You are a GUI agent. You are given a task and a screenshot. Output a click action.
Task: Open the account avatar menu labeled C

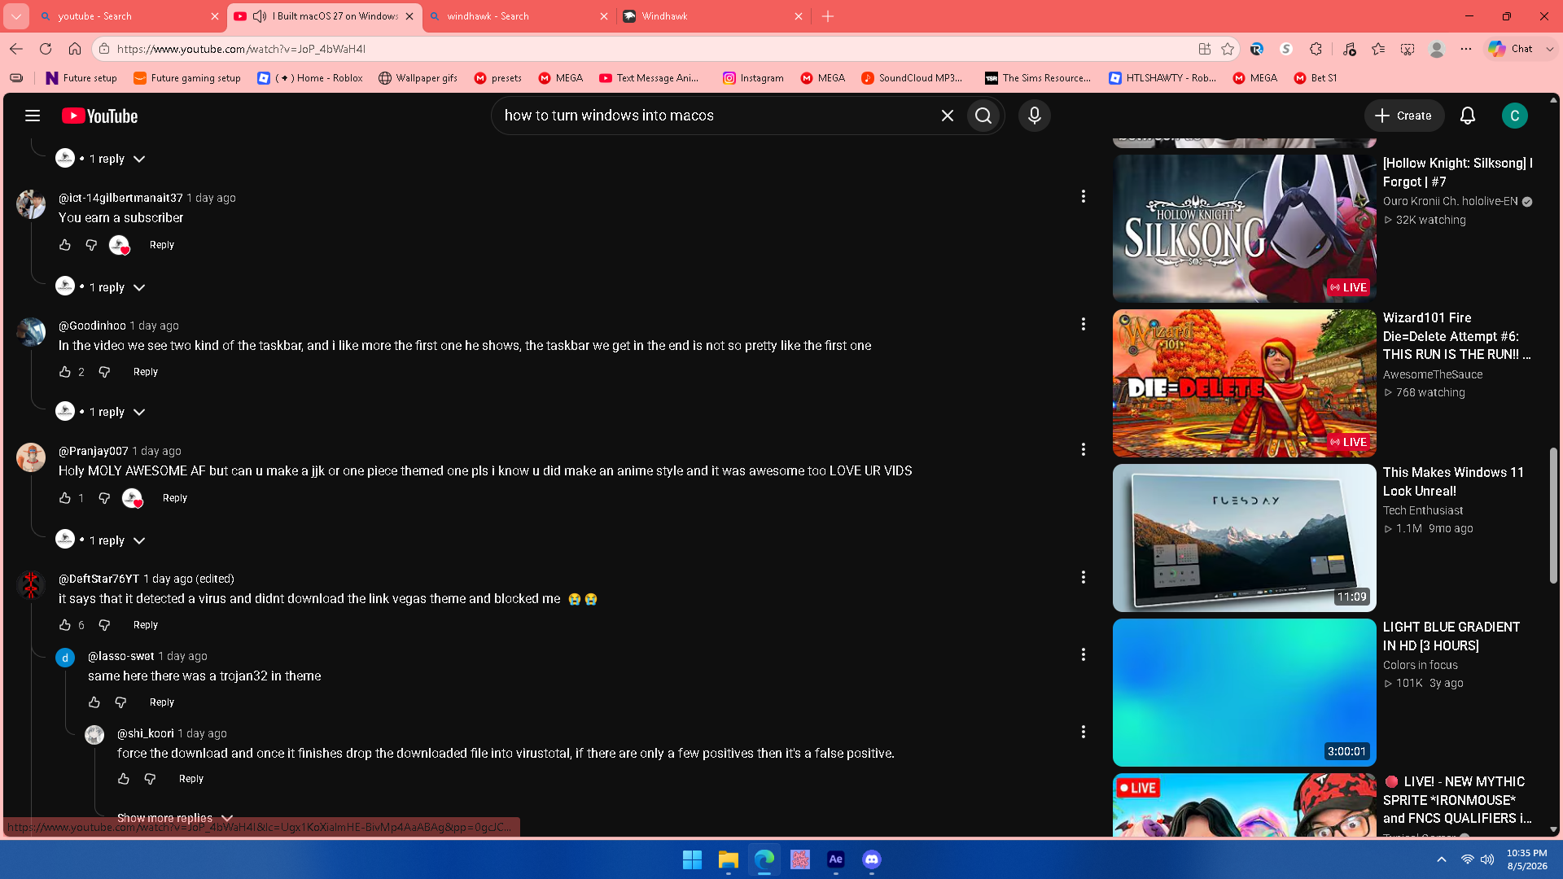click(x=1515, y=116)
